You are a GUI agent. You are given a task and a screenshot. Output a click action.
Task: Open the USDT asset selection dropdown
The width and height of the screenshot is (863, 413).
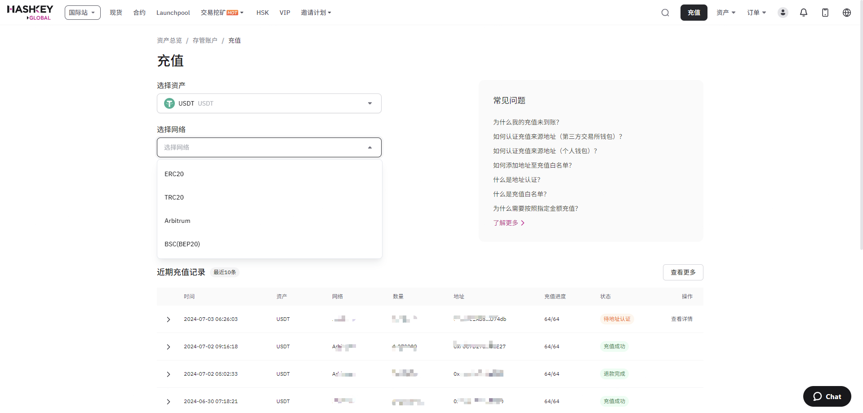click(269, 103)
